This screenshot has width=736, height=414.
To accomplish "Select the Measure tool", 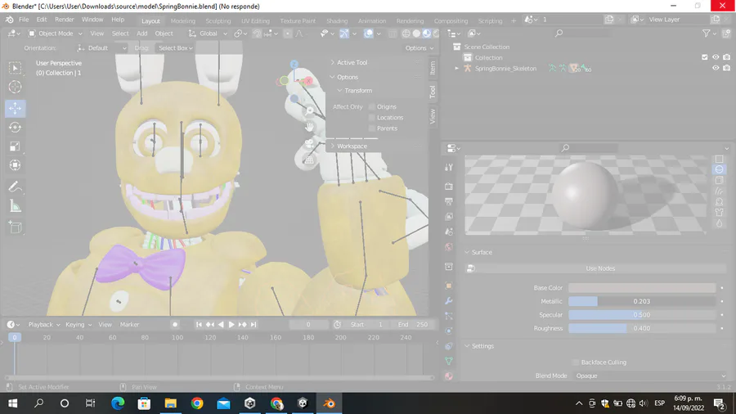I will [x=15, y=206].
